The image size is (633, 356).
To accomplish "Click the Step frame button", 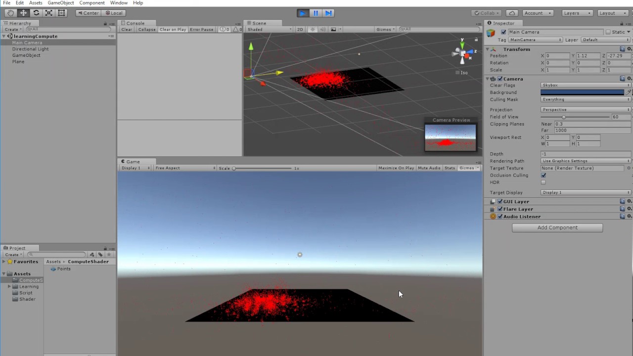I will [328, 13].
